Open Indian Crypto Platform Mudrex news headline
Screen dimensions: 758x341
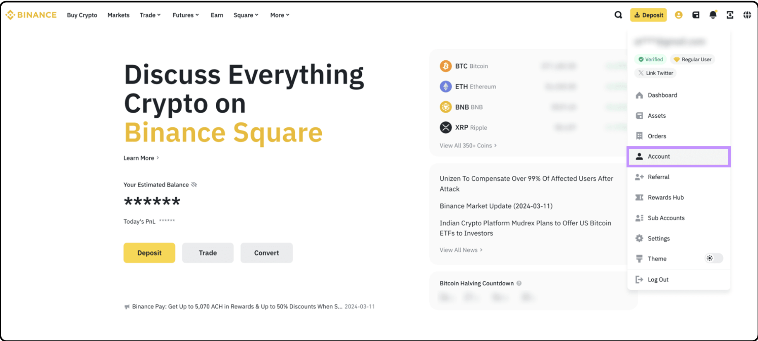point(525,228)
